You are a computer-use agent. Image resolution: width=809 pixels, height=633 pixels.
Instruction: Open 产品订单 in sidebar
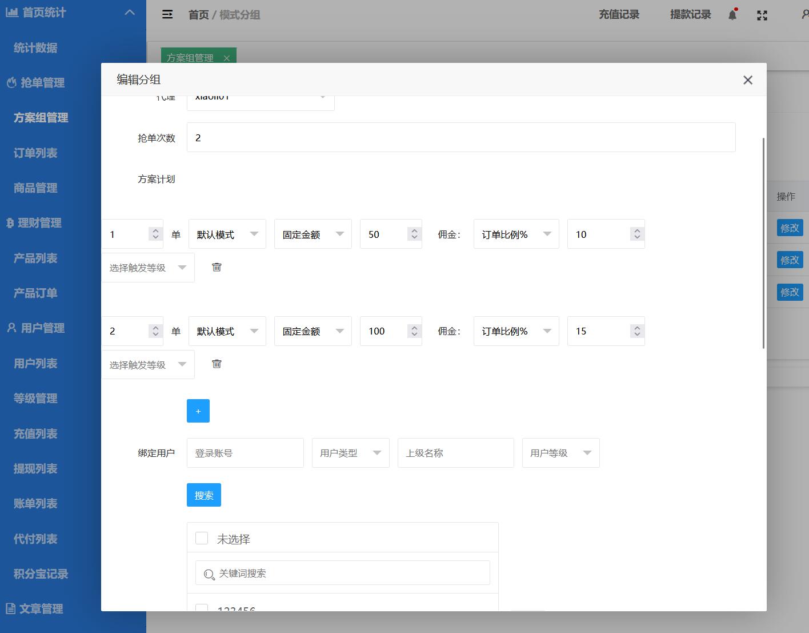click(35, 293)
